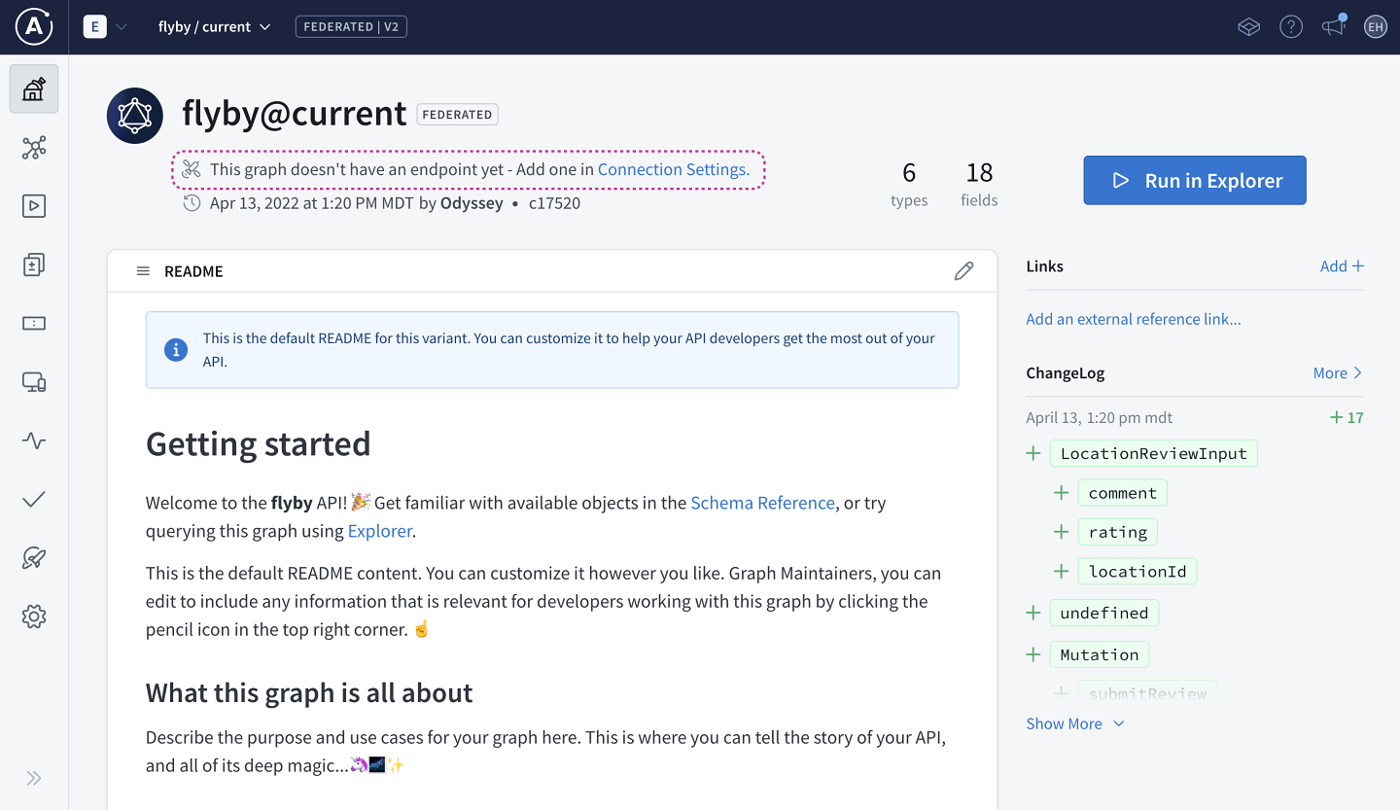1400x810 pixels.
Task: Click the satellite icon in endpoint notice
Action: (192, 169)
